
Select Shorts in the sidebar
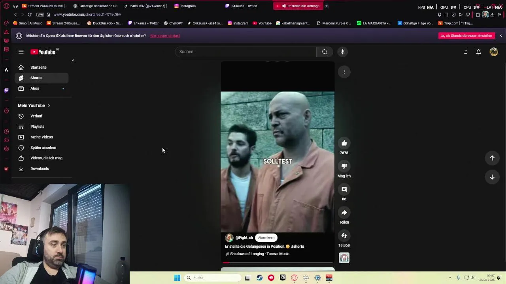[42, 78]
